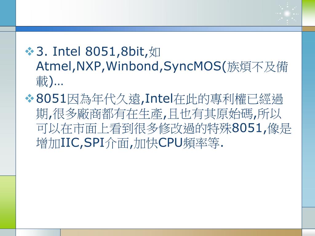Click the word 'CPU' in the last line
The image size is (315, 236).
pyautogui.click(x=170, y=143)
